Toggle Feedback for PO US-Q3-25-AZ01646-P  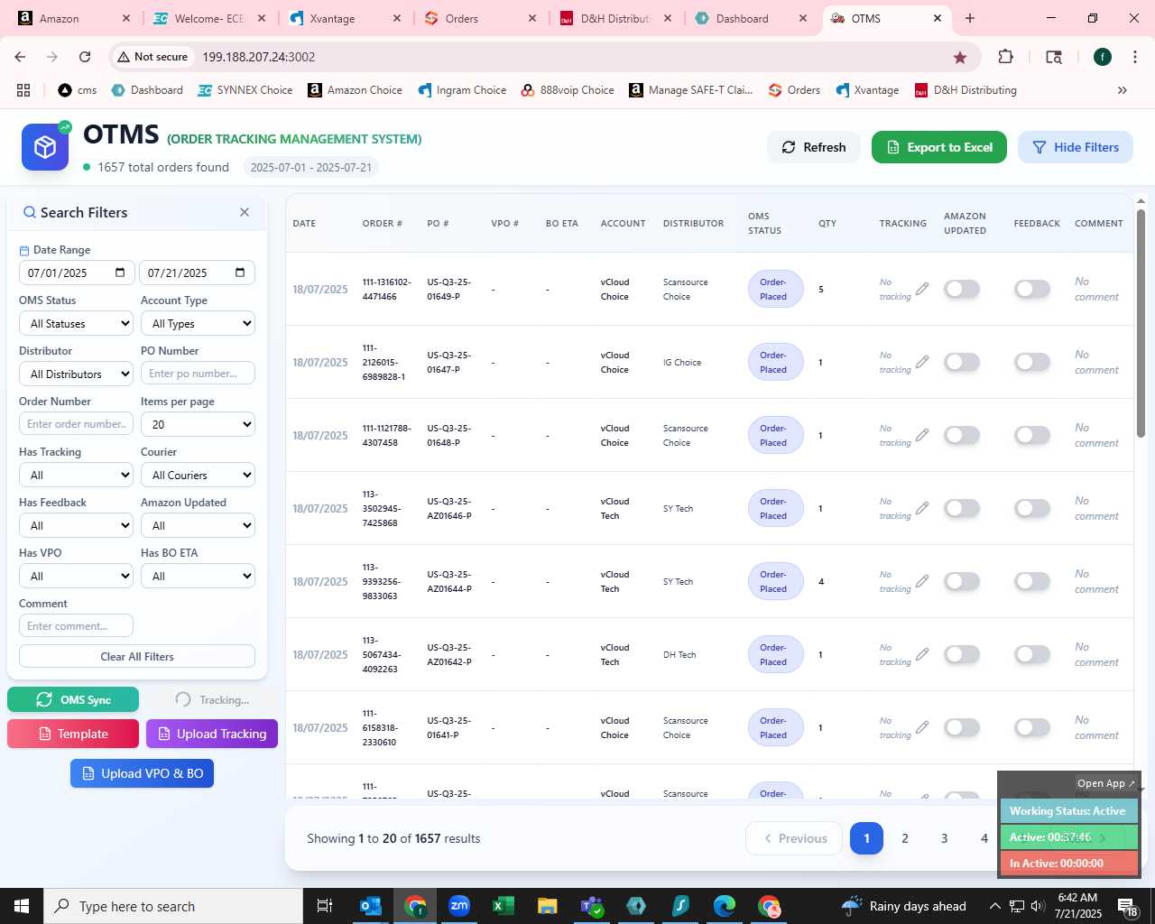pos(1032,508)
